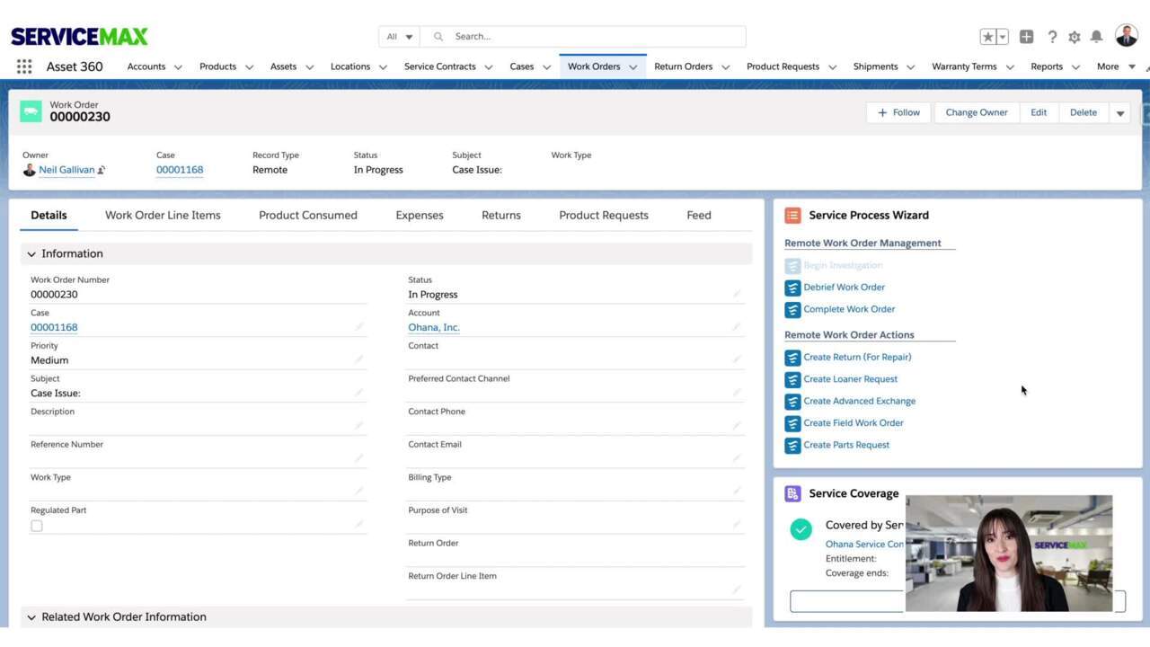Click the Create Loaner Request icon

(792, 379)
